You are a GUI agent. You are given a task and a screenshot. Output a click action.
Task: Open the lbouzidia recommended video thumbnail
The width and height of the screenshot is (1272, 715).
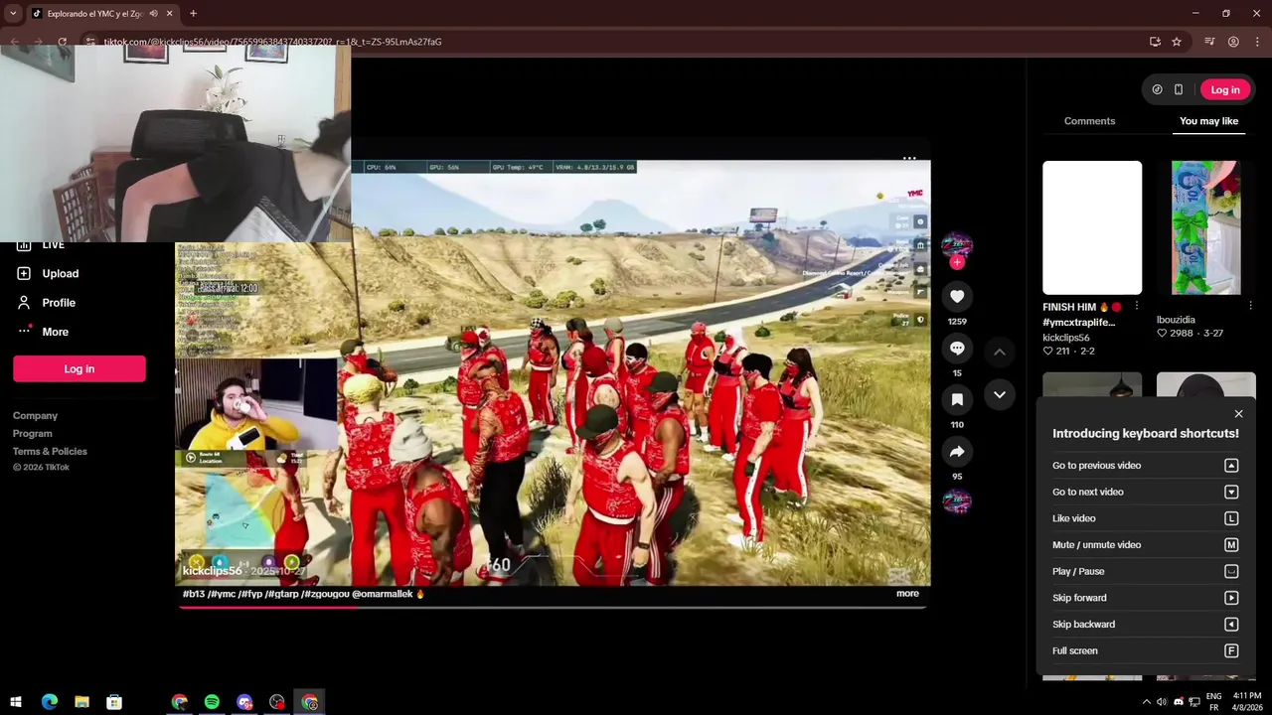(1206, 227)
